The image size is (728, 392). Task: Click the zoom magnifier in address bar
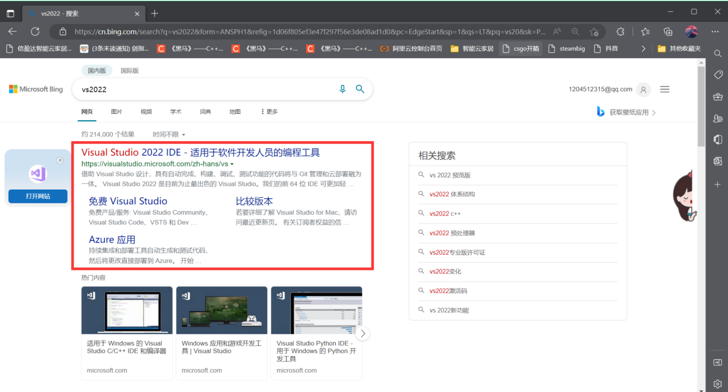pyautogui.click(x=575, y=32)
